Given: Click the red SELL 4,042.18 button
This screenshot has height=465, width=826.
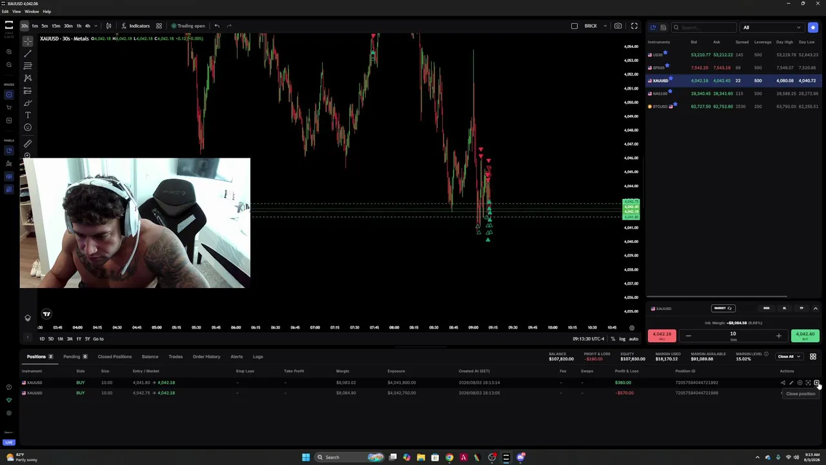Looking at the screenshot, I should [x=662, y=336].
